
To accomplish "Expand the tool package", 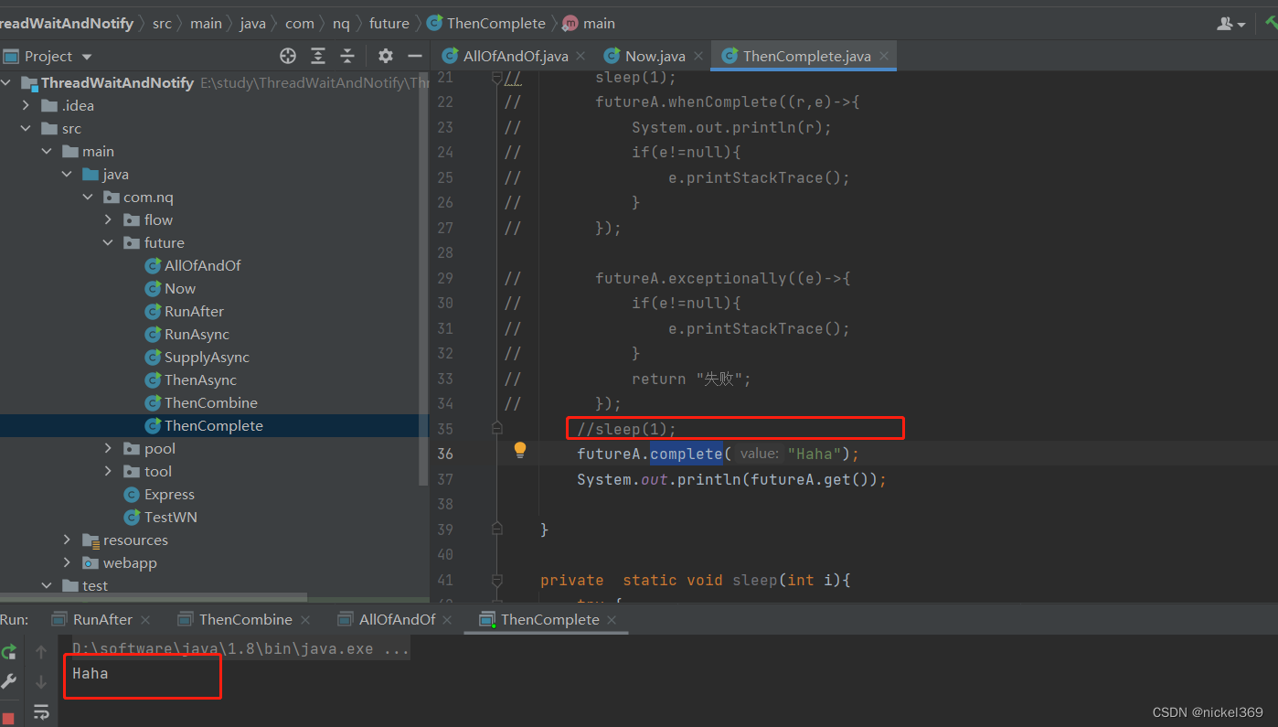I will coord(108,472).
